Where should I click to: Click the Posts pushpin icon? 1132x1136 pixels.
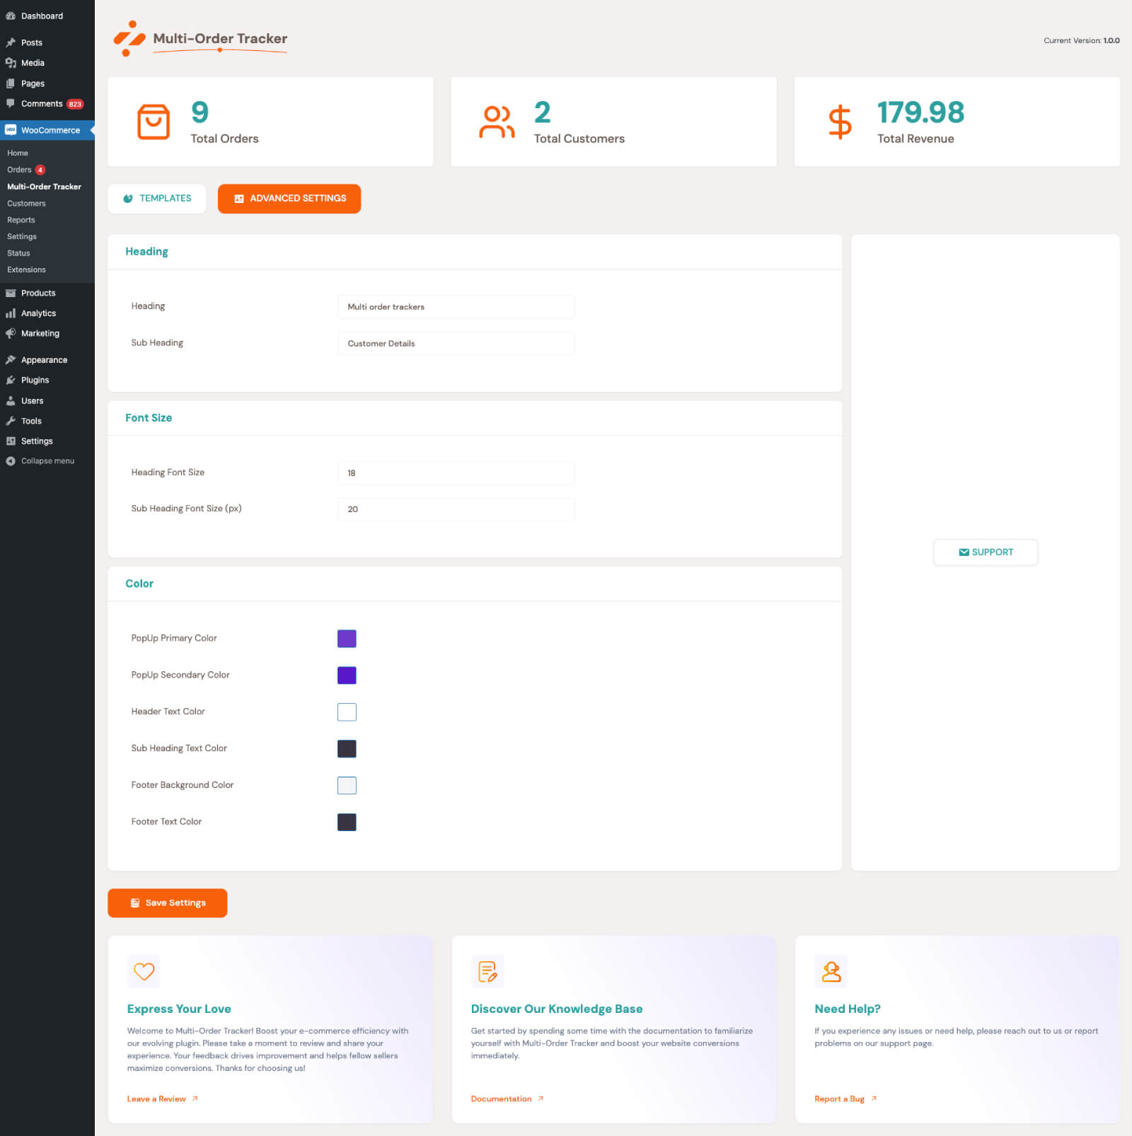coord(11,42)
